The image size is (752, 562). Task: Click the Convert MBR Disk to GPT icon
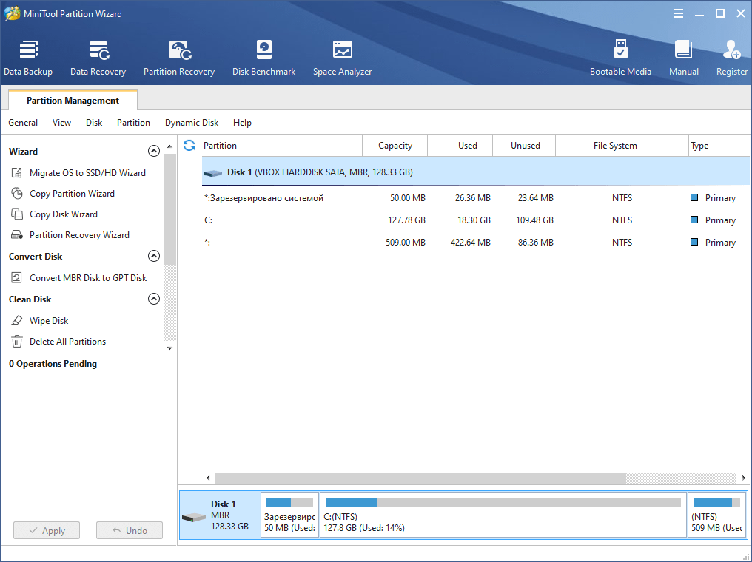coord(17,278)
